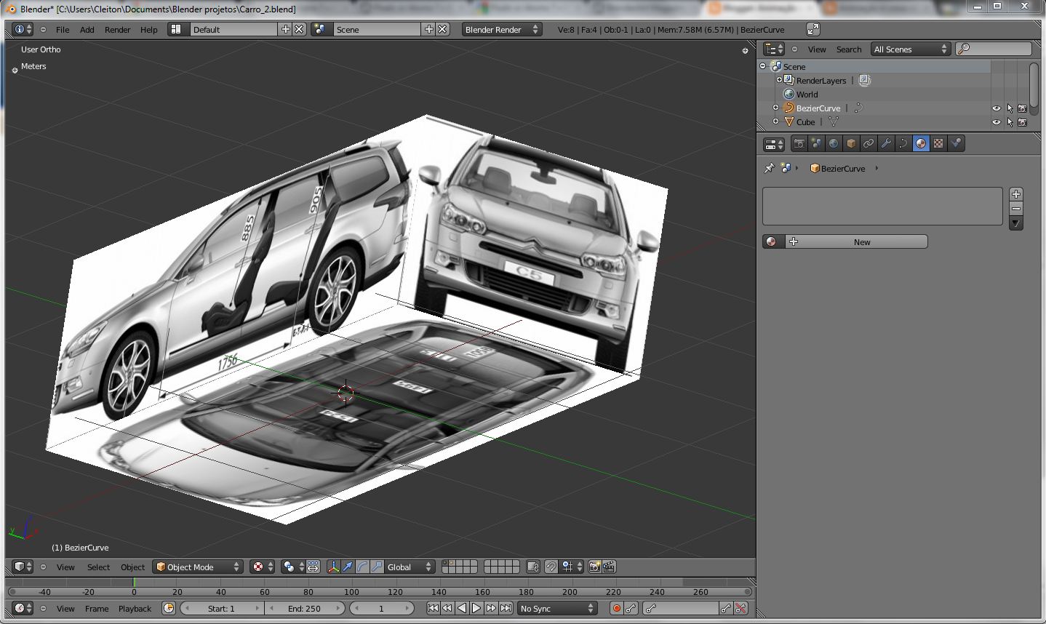Toggle Cube render camera icon in outliner
The height and width of the screenshot is (624, 1046).
[1022, 122]
